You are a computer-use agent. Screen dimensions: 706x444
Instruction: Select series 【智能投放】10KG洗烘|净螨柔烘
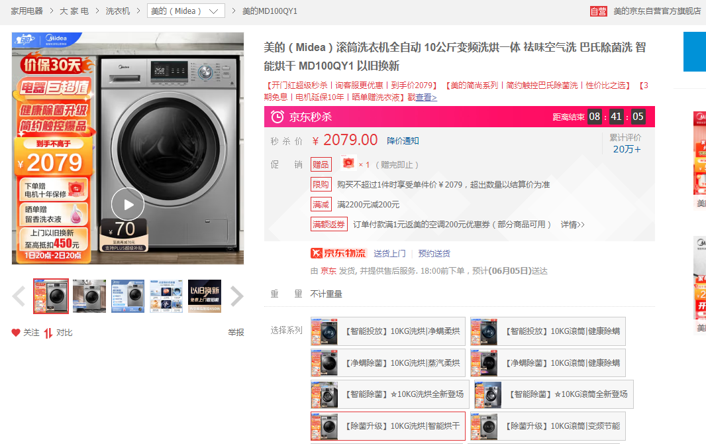387,331
